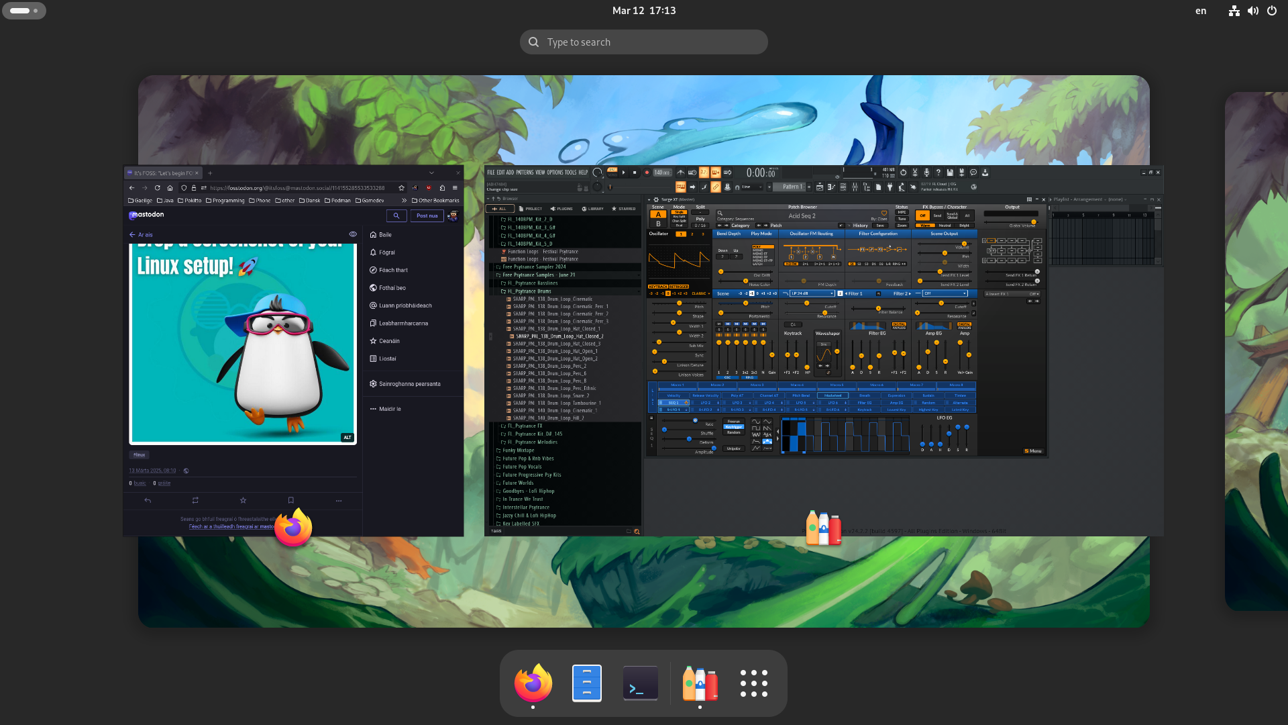Enable Send in FX Bypass section
Screen dimensions: 1288x725
click(937, 215)
